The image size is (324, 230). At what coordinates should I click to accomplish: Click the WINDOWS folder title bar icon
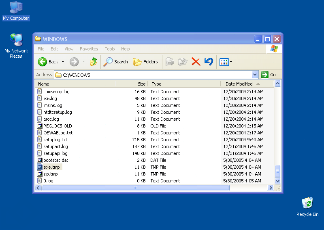point(38,39)
